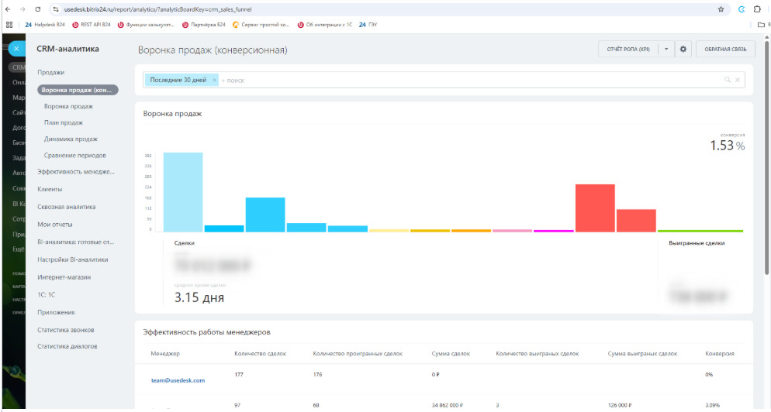Viewport: 771px width, 412px height.
Task: Click the browser forward arrow
Action: (22, 9)
